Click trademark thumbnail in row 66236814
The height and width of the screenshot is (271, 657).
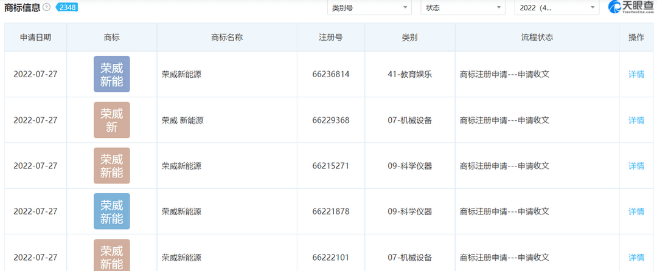(112, 74)
